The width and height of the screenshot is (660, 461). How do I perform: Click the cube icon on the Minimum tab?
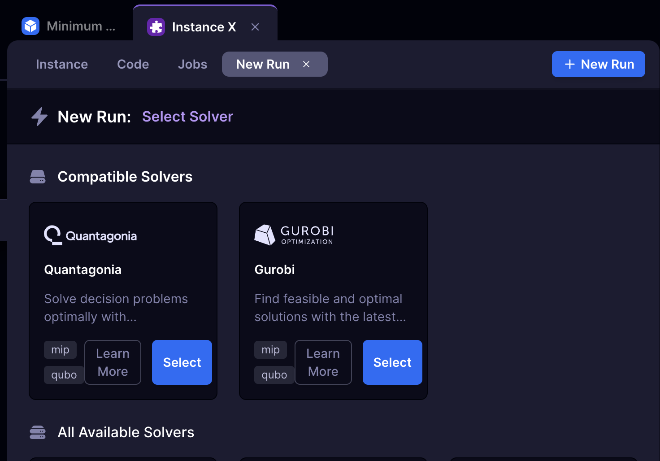click(x=30, y=26)
